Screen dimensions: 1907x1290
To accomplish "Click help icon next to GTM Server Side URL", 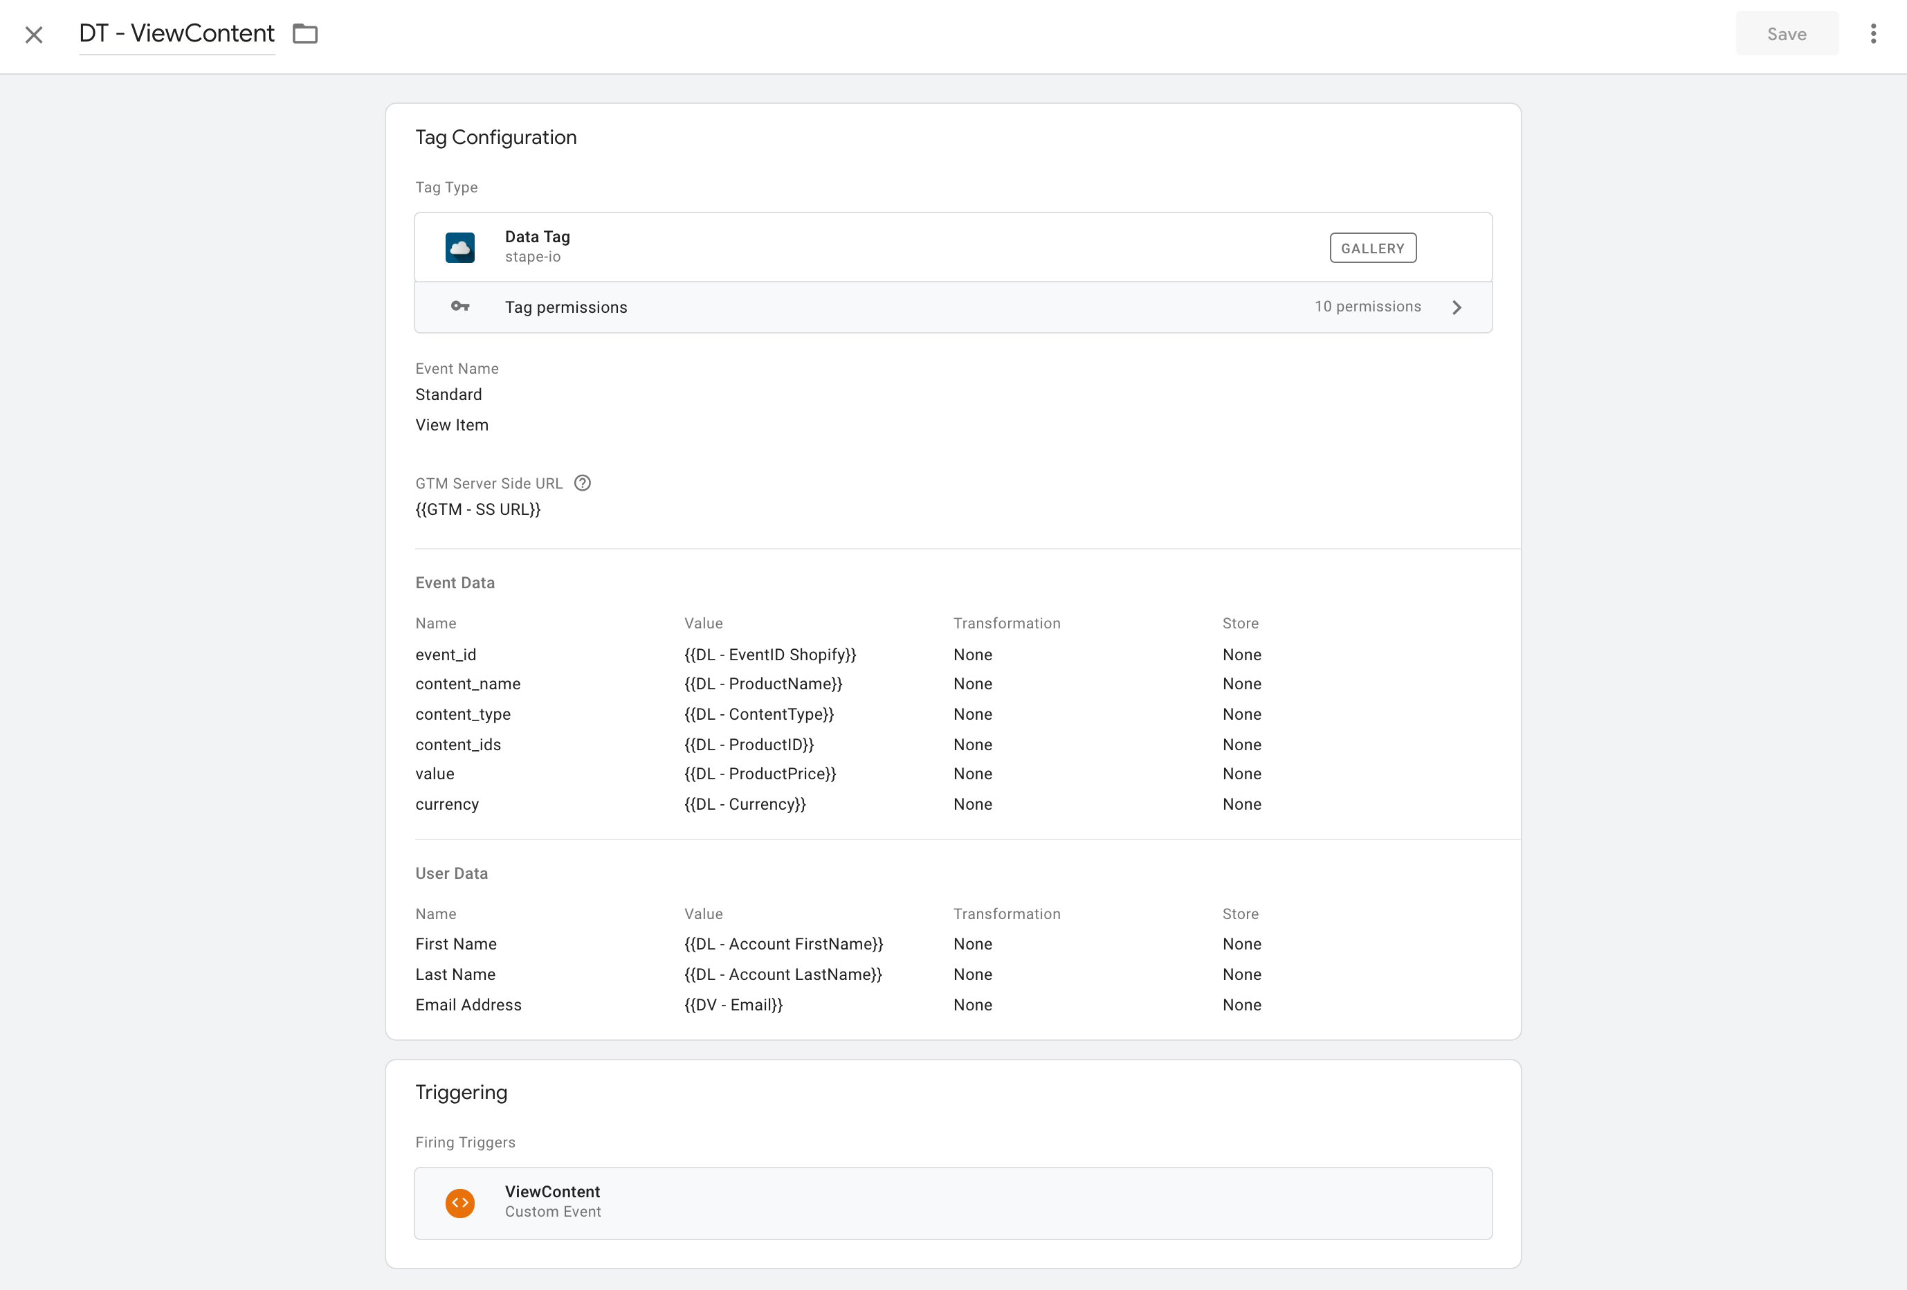I will click(x=582, y=482).
